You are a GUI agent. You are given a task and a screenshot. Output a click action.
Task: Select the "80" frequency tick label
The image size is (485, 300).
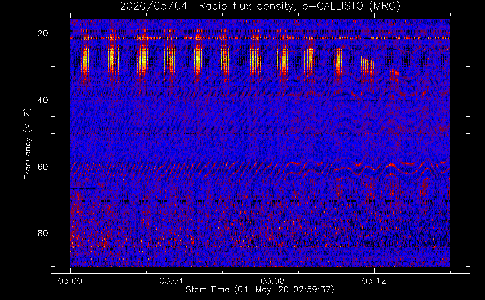click(x=43, y=233)
